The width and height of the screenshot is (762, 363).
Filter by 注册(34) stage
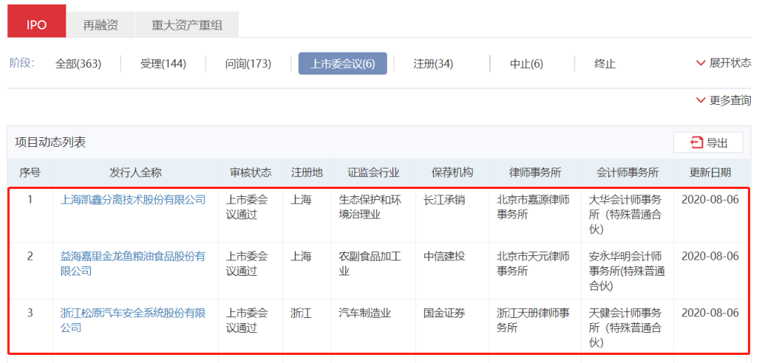[433, 63]
